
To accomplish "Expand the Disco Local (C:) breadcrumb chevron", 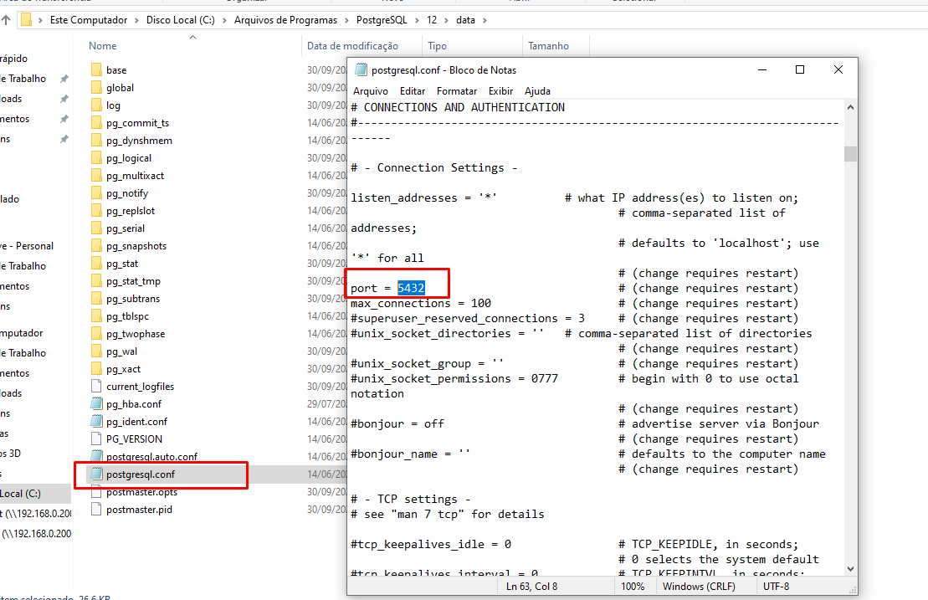I will tap(226, 20).
